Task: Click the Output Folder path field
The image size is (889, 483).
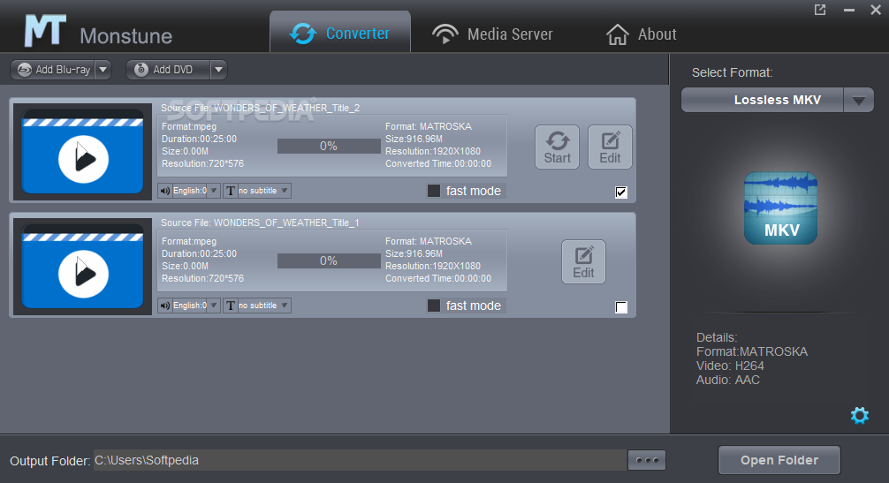Action: [x=360, y=460]
